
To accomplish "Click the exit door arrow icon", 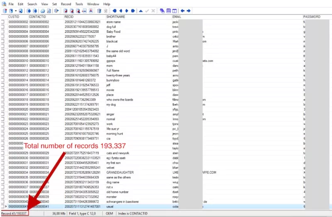I will pyautogui.click(x=56, y=11).
